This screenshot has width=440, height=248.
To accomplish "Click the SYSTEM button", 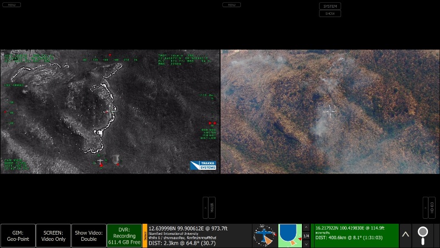I will click(330, 6).
